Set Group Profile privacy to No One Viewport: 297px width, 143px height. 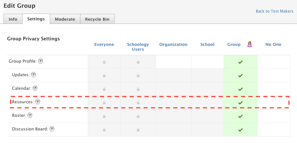coord(273,62)
